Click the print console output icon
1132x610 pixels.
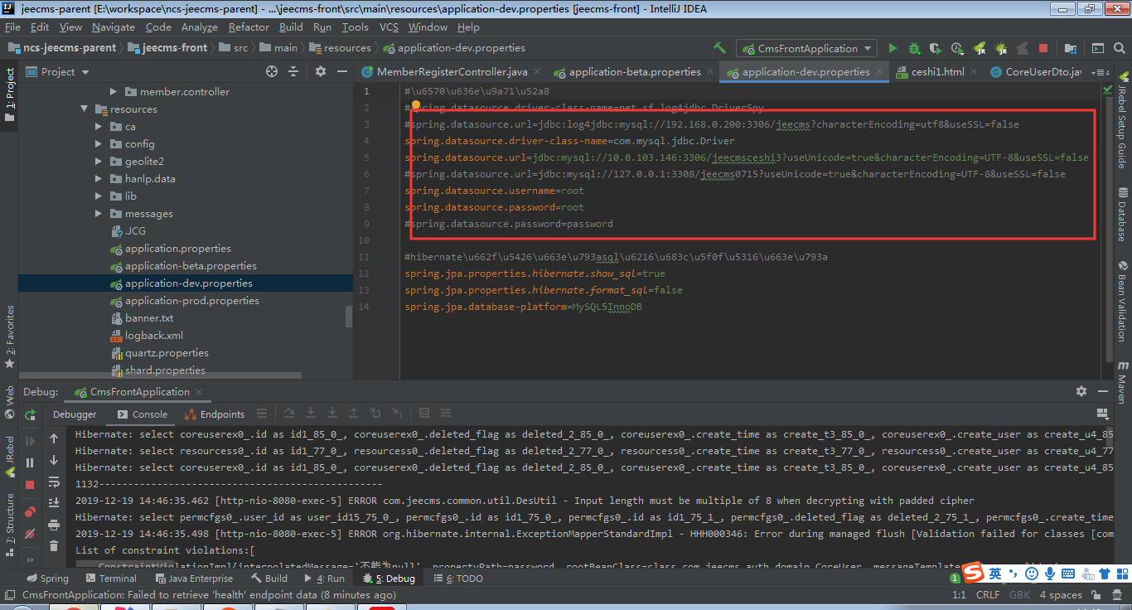tap(54, 525)
